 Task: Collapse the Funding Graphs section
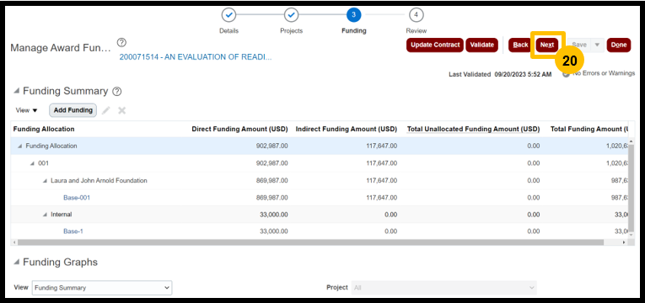[17, 262]
